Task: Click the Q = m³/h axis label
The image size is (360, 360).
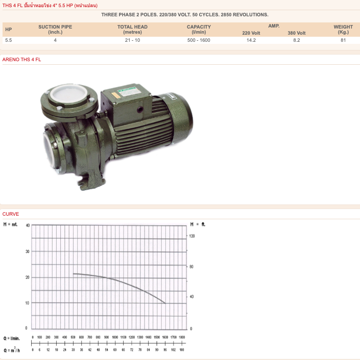Action: (12, 350)
